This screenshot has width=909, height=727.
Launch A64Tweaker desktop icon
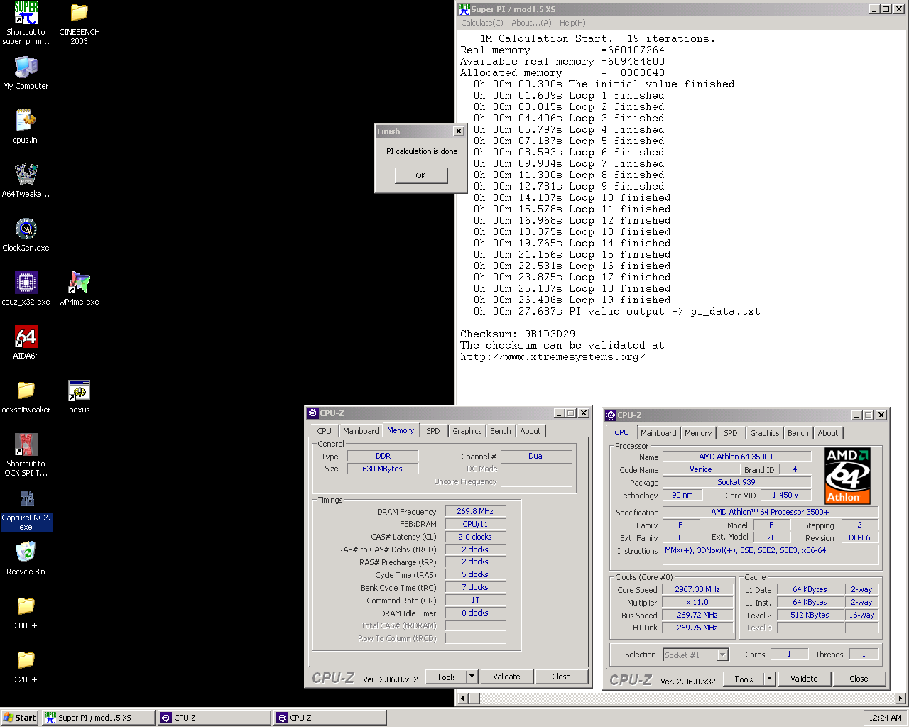click(x=26, y=175)
